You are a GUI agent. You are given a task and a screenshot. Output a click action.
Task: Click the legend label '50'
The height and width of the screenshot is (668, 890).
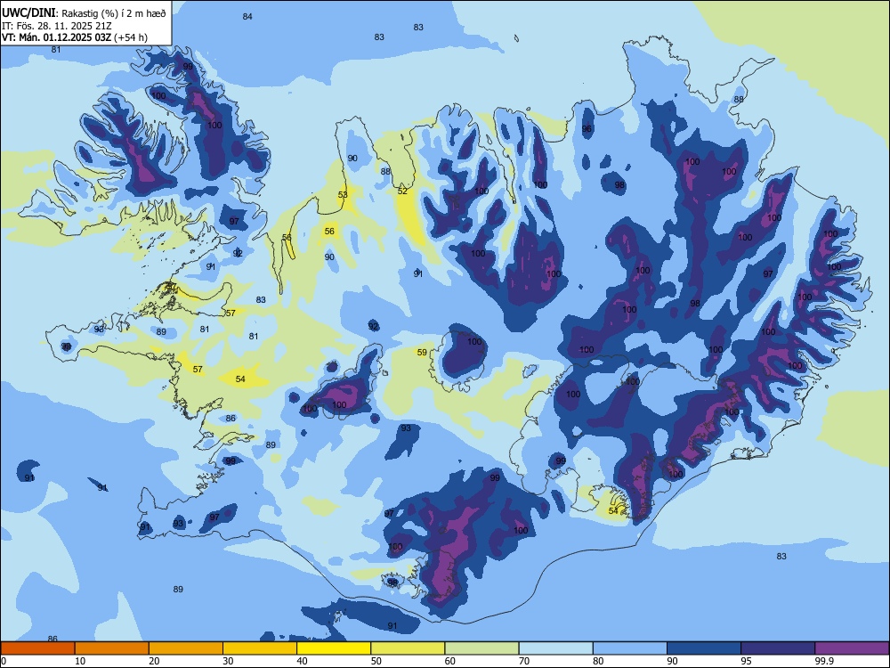click(x=376, y=661)
